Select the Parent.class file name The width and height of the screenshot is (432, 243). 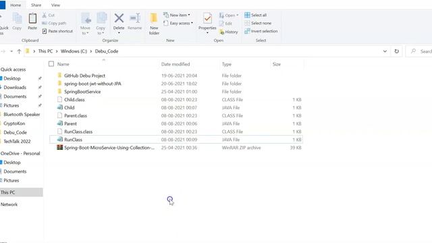point(76,115)
